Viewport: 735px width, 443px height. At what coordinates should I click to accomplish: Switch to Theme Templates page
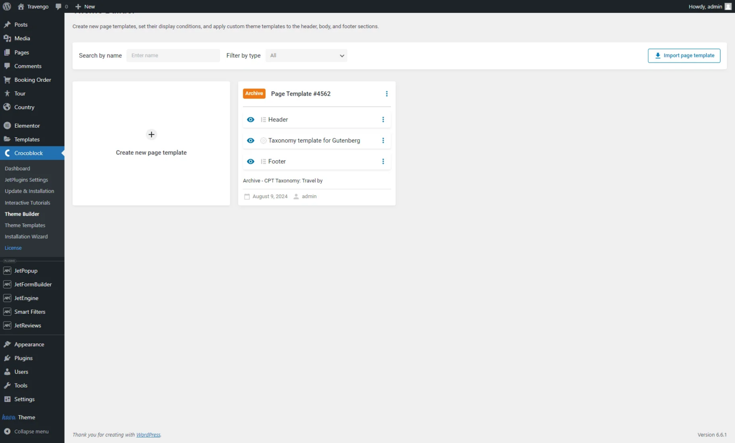[x=25, y=225]
